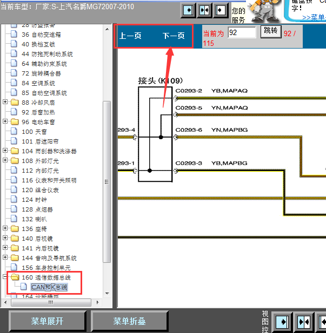Click the open folder icon of 160 通信数据总线
Image resolution: width=326 pixels, height=333 pixels.
coord(15,277)
